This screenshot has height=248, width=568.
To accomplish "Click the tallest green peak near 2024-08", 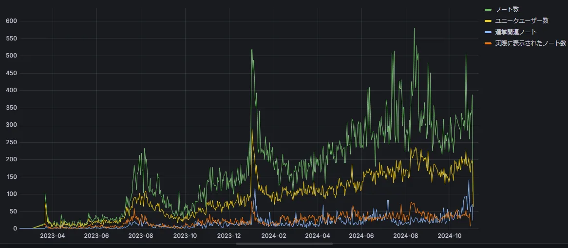I will (414, 29).
